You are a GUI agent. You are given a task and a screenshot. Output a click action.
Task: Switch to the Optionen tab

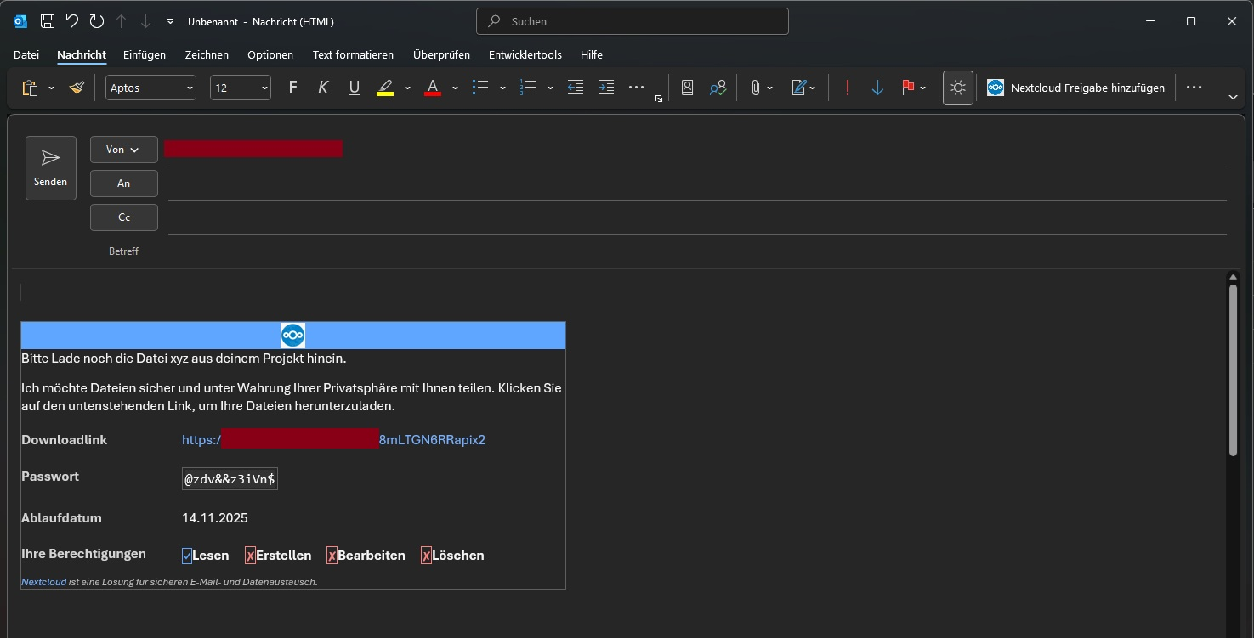click(x=270, y=54)
